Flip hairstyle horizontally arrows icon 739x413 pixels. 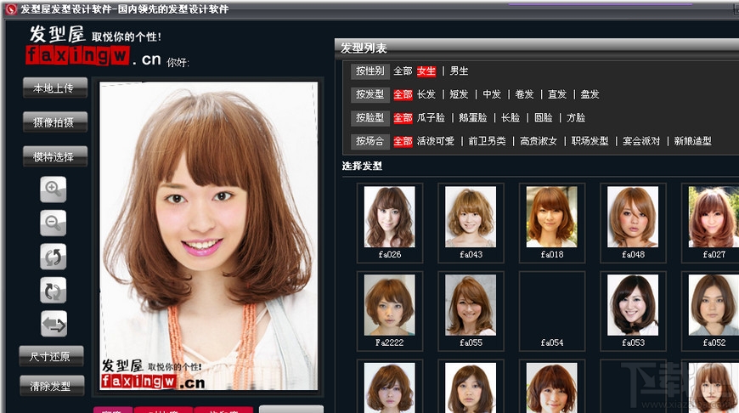(54, 324)
